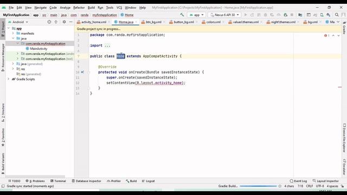Open the Event Log tool window

(298, 181)
